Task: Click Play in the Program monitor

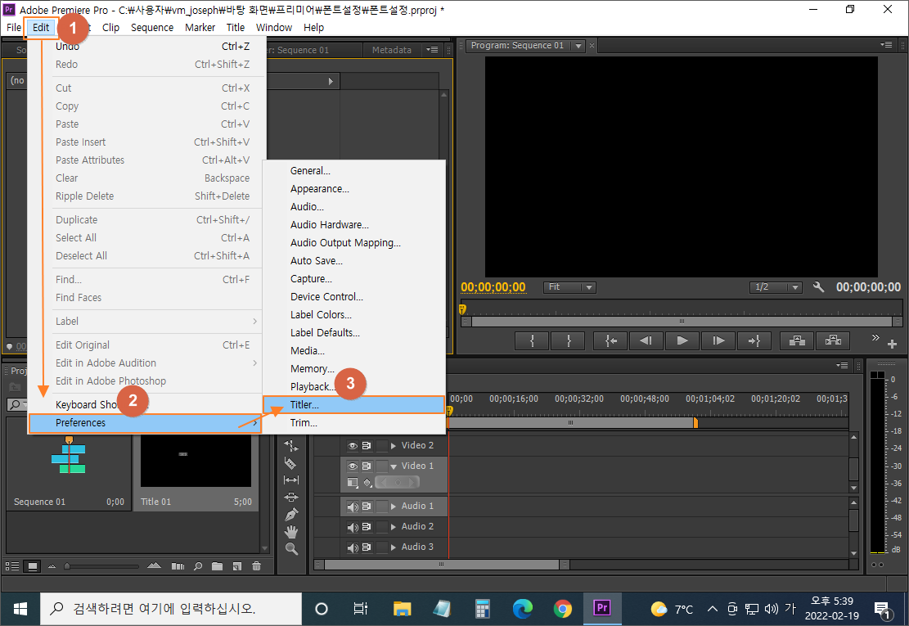Action: [682, 340]
